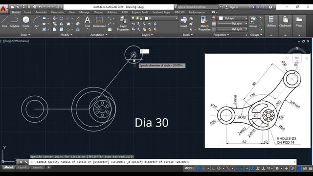Open the AutoCAD application menu button
This screenshot has width=313, height=176.
click(3, 9)
